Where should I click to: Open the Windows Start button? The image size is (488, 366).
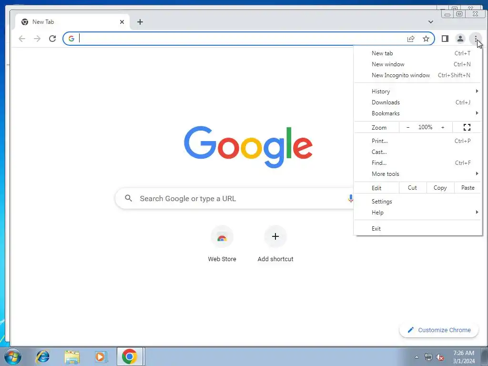click(x=12, y=356)
